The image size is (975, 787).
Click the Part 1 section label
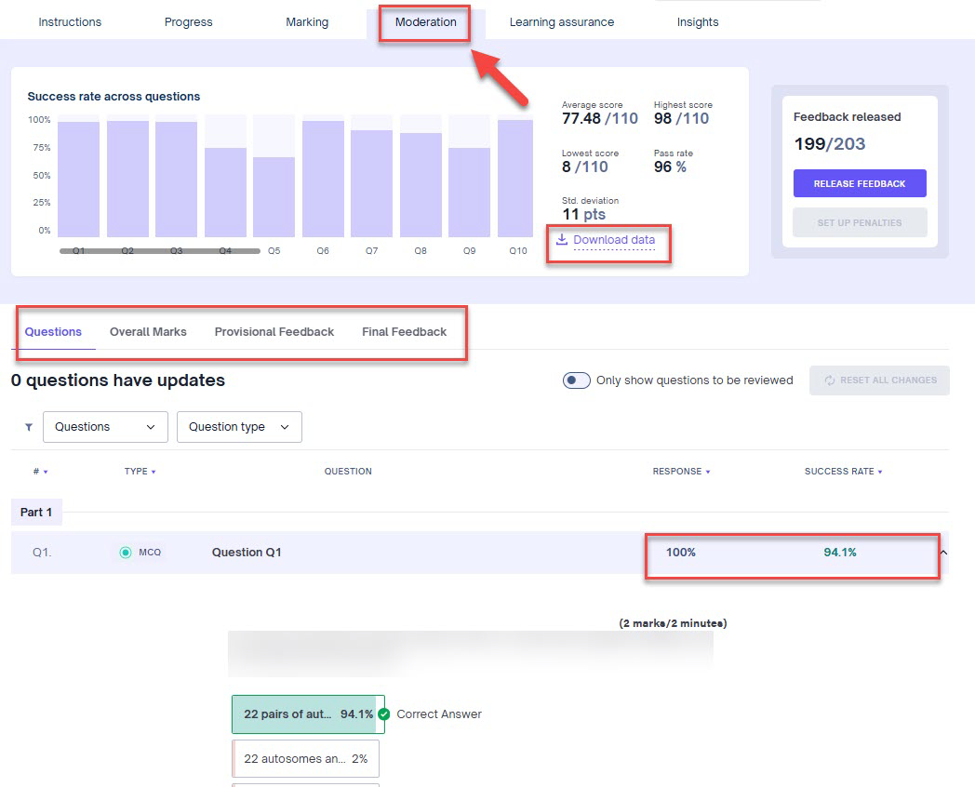pyautogui.click(x=36, y=513)
